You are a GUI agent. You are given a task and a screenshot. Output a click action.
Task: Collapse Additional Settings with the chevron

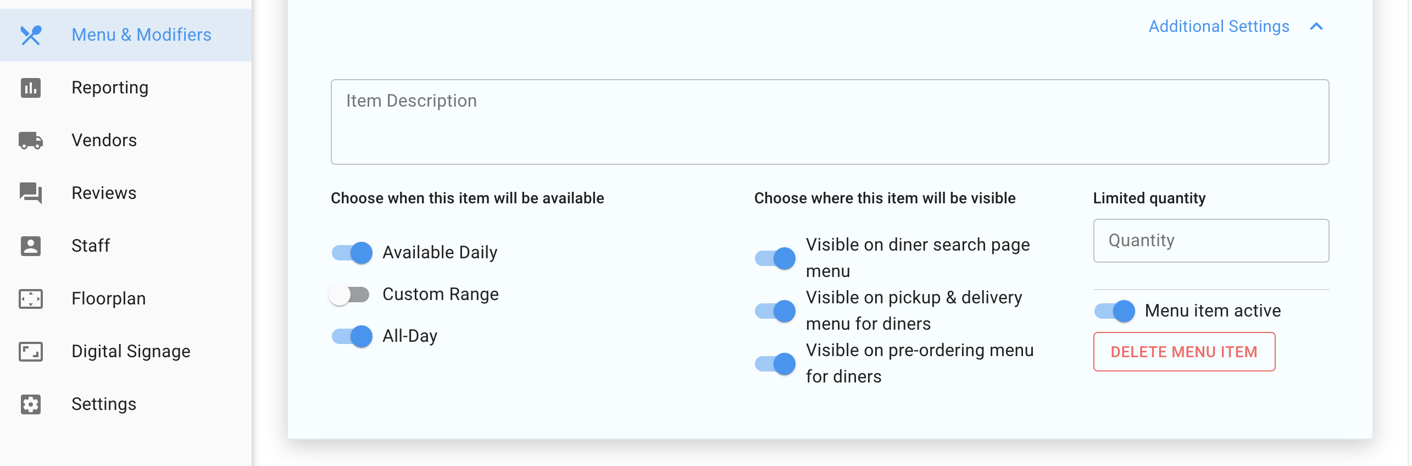point(1316,26)
